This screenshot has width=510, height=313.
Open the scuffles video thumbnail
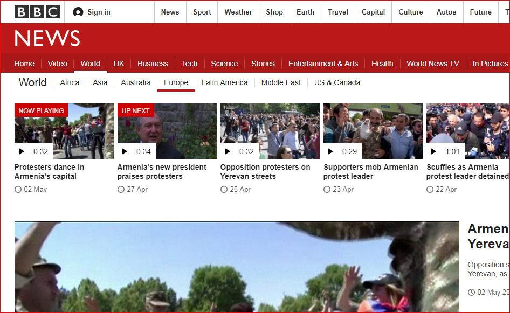coord(468,131)
